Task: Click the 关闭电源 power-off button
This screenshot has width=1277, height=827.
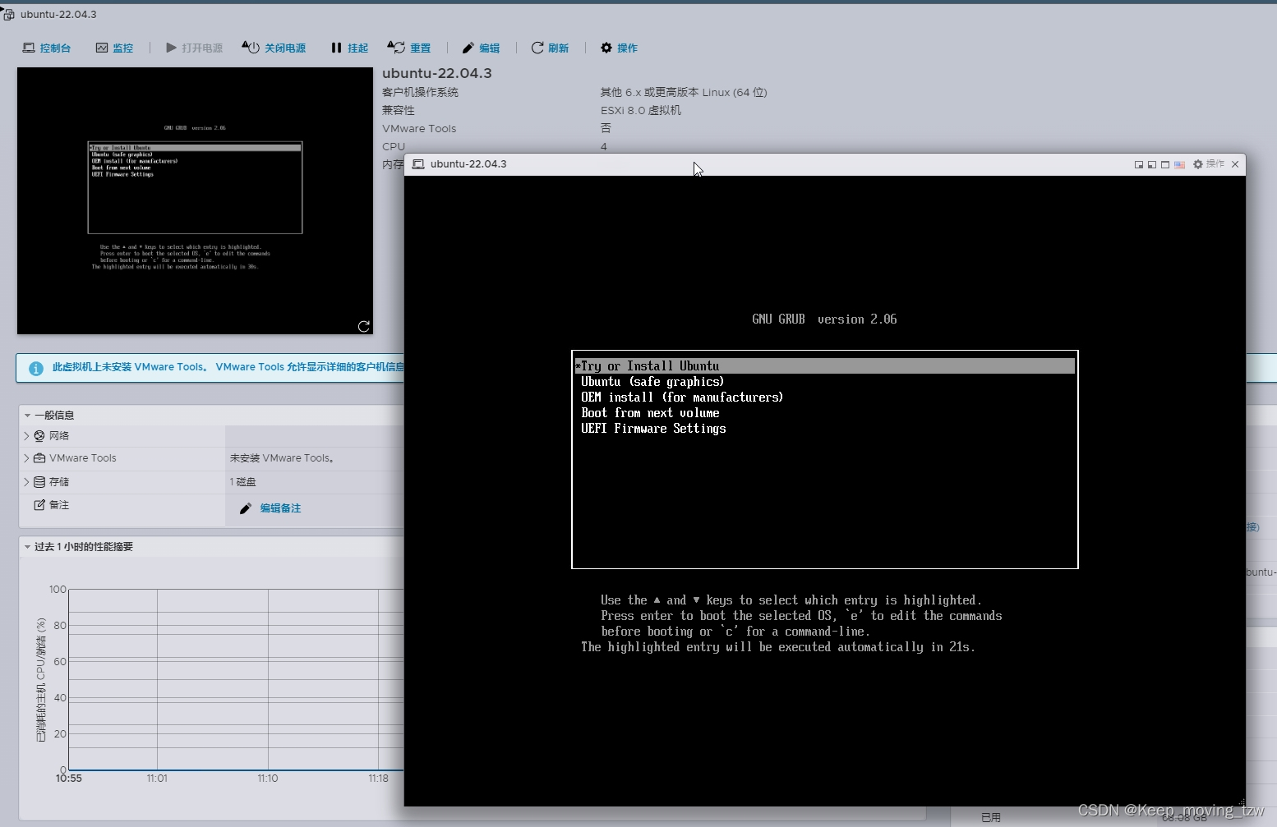Action: 274,48
